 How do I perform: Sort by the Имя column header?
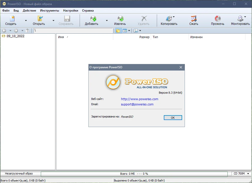click(x=85, y=37)
